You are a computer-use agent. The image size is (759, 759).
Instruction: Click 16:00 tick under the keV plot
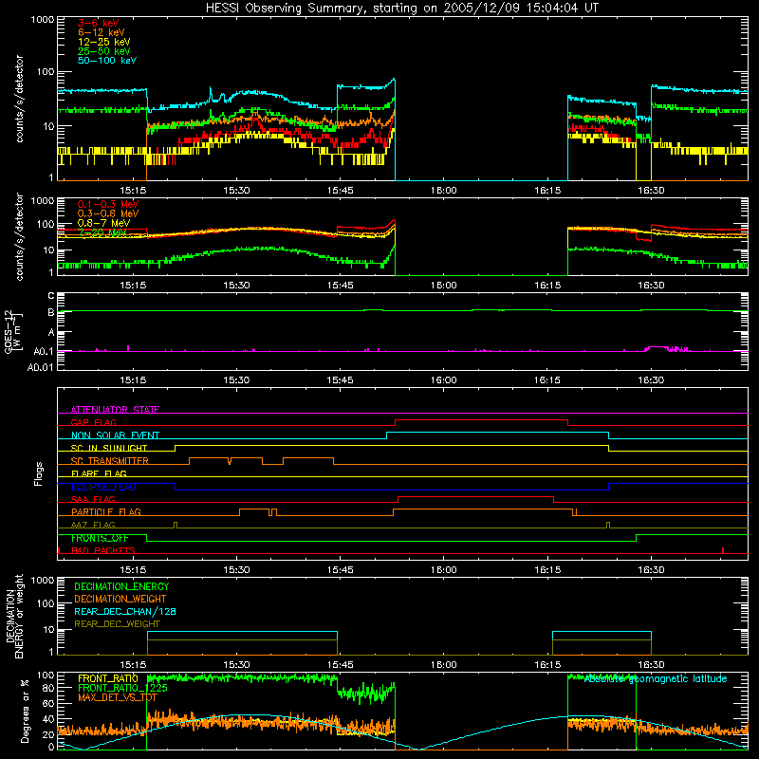(444, 191)
